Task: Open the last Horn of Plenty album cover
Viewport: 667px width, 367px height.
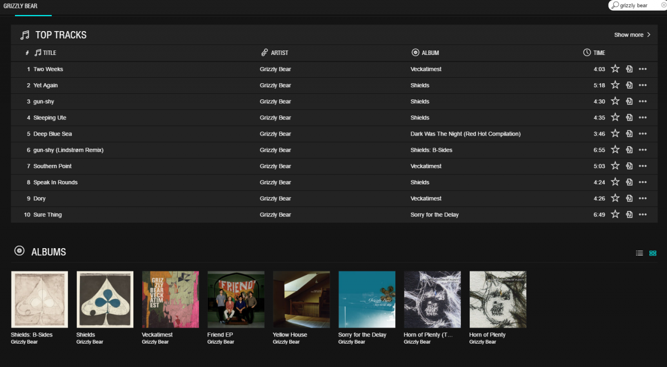Action: (498, 299)
